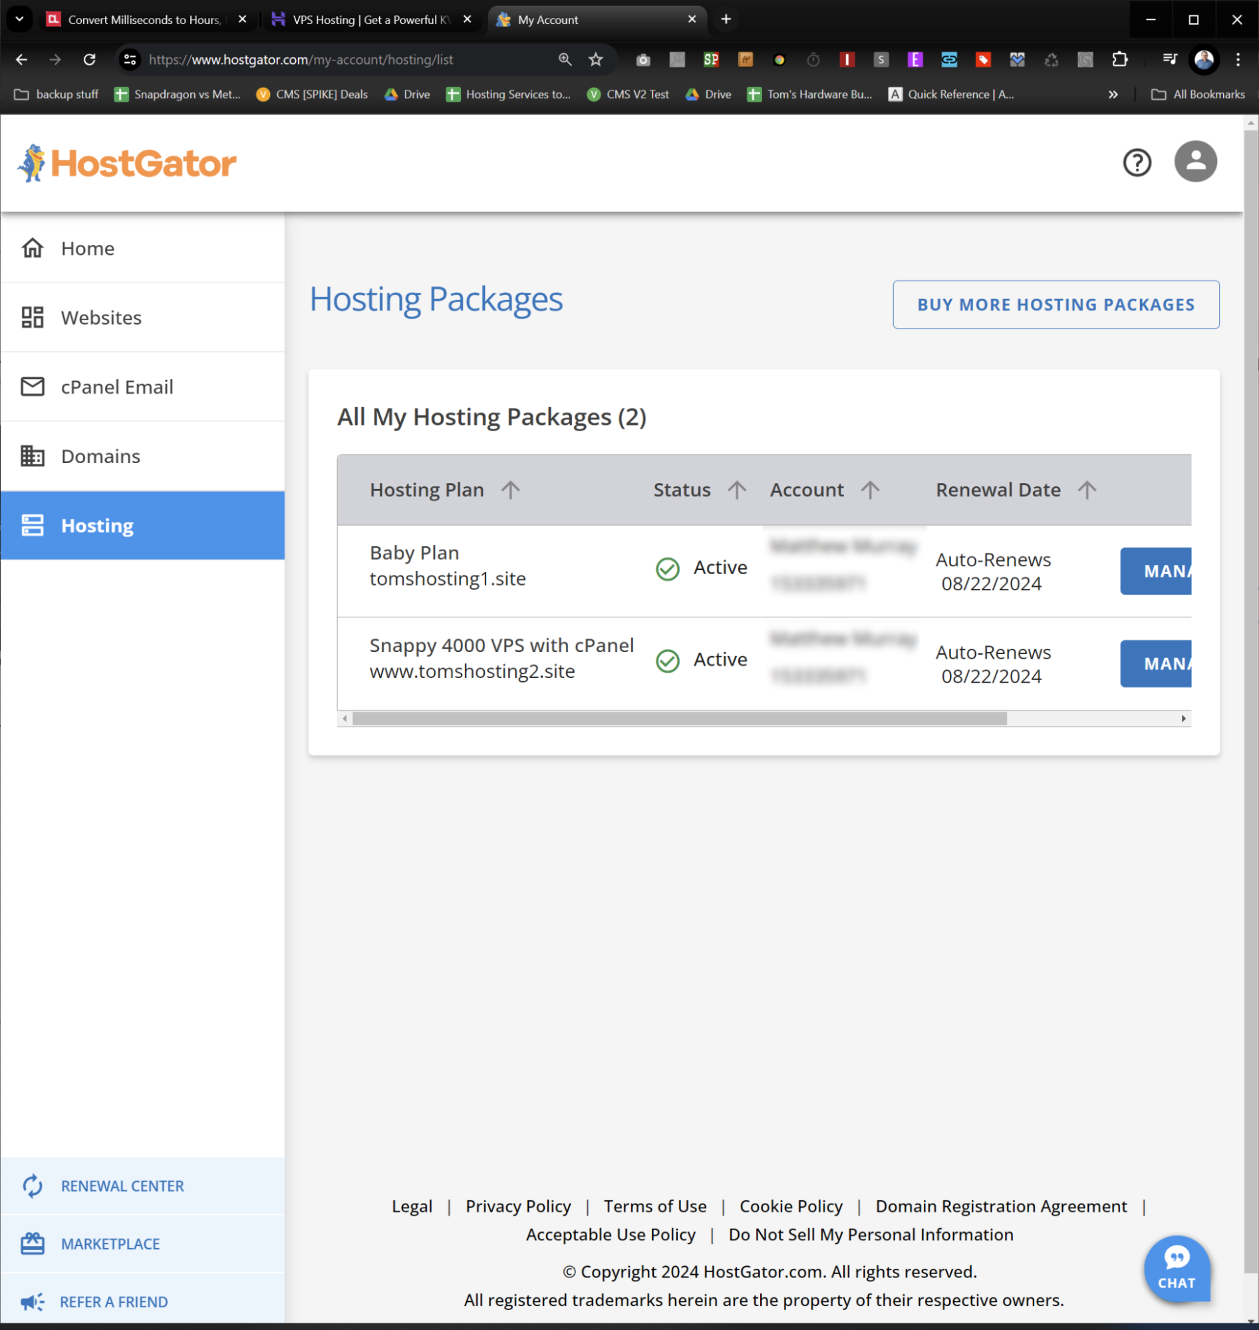The image size is (1259, 1330).
Task: Reload the page
Action: pyautogui.click(x=89, y=60)
